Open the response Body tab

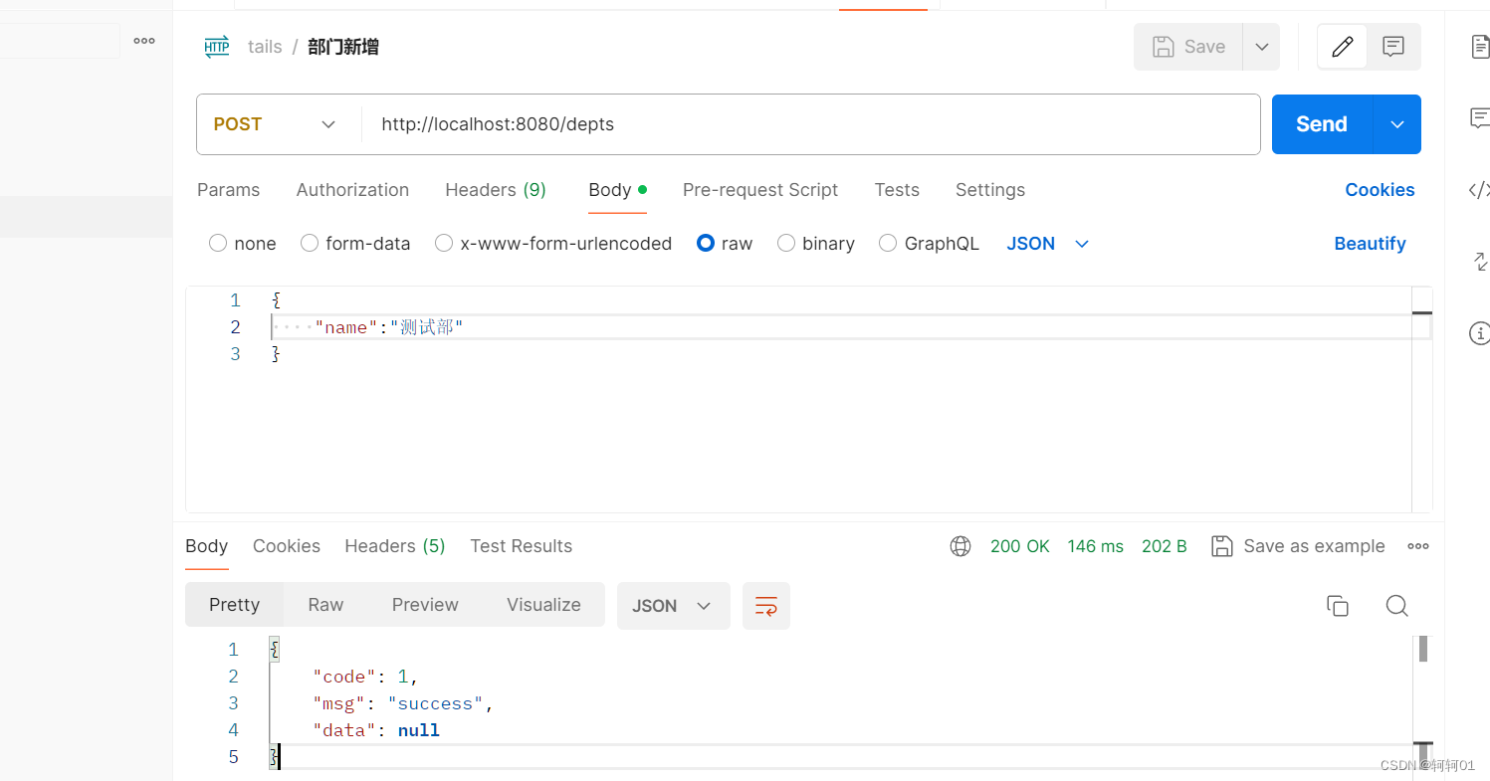pos(207,546)
